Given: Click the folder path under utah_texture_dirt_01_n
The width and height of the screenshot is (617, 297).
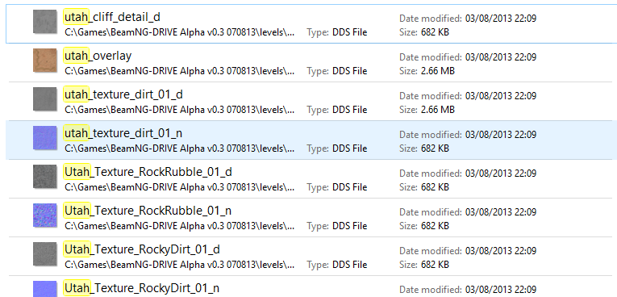Looking at the screenshot, I should [x=180, y=148].
